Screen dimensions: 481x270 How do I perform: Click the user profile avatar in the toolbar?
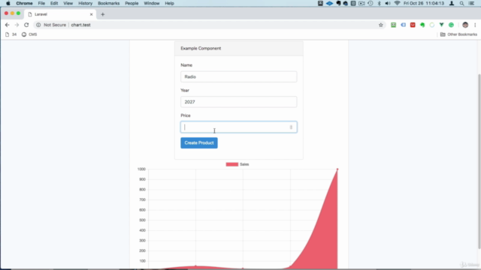pyautogui.click(x=465, y=25)
